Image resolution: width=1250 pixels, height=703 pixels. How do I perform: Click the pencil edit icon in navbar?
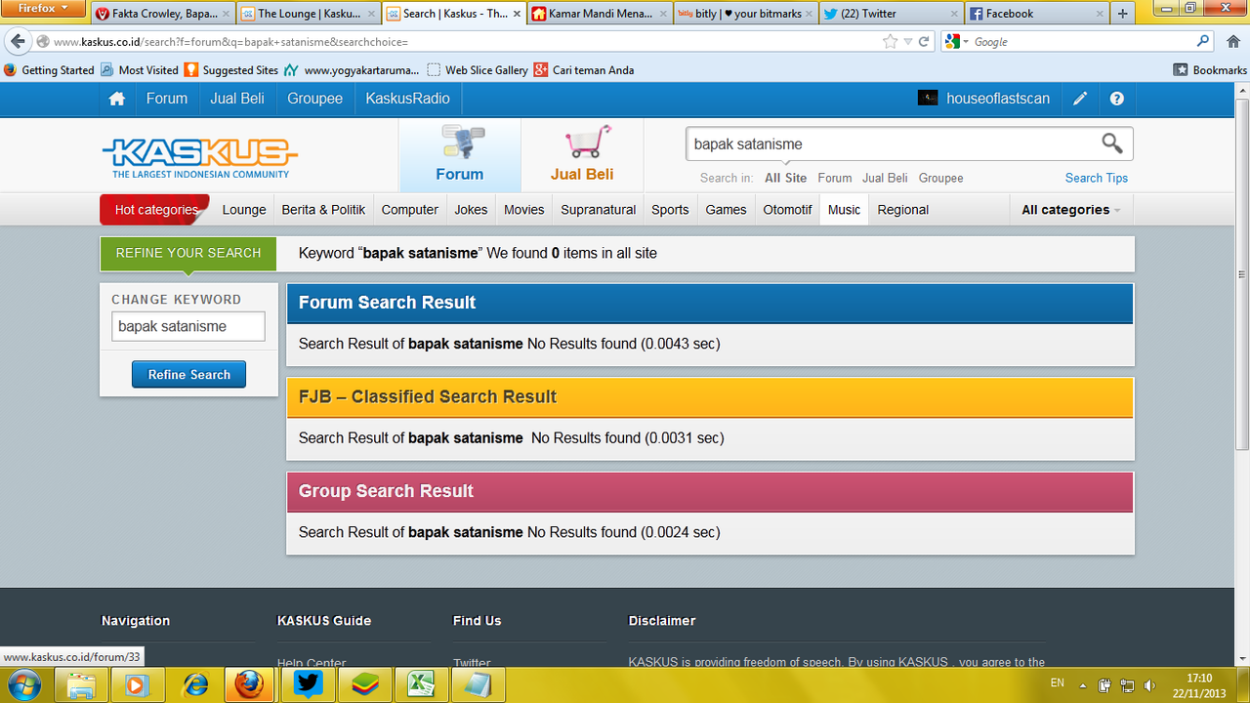click(1080, 99)
